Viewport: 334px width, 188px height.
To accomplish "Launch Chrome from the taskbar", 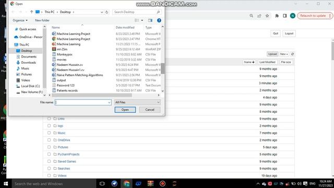I will pyautogui.click(x=126, y=184).
